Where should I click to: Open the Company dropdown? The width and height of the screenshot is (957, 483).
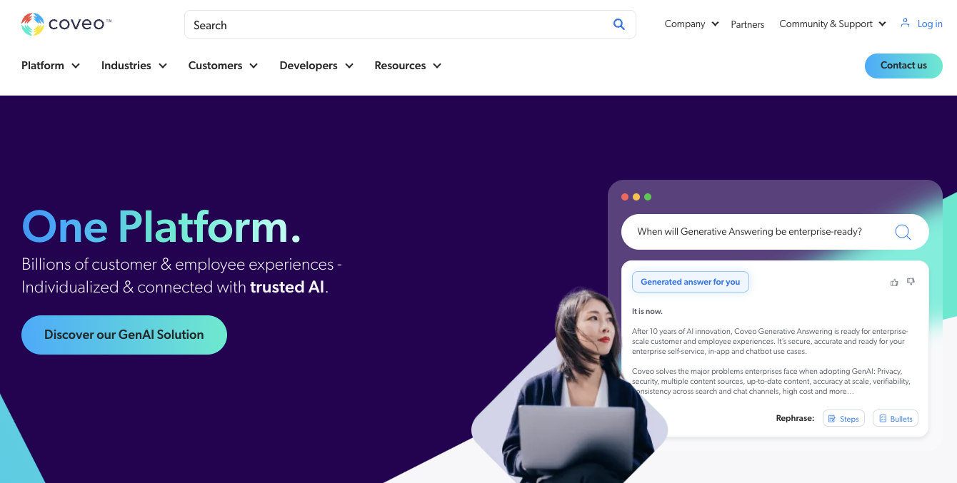click(691, 24)
